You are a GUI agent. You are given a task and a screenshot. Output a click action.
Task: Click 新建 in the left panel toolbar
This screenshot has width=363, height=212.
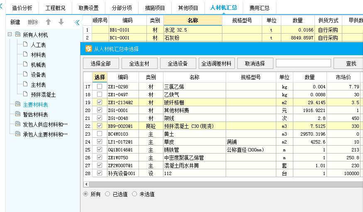(x=15, y=22)
